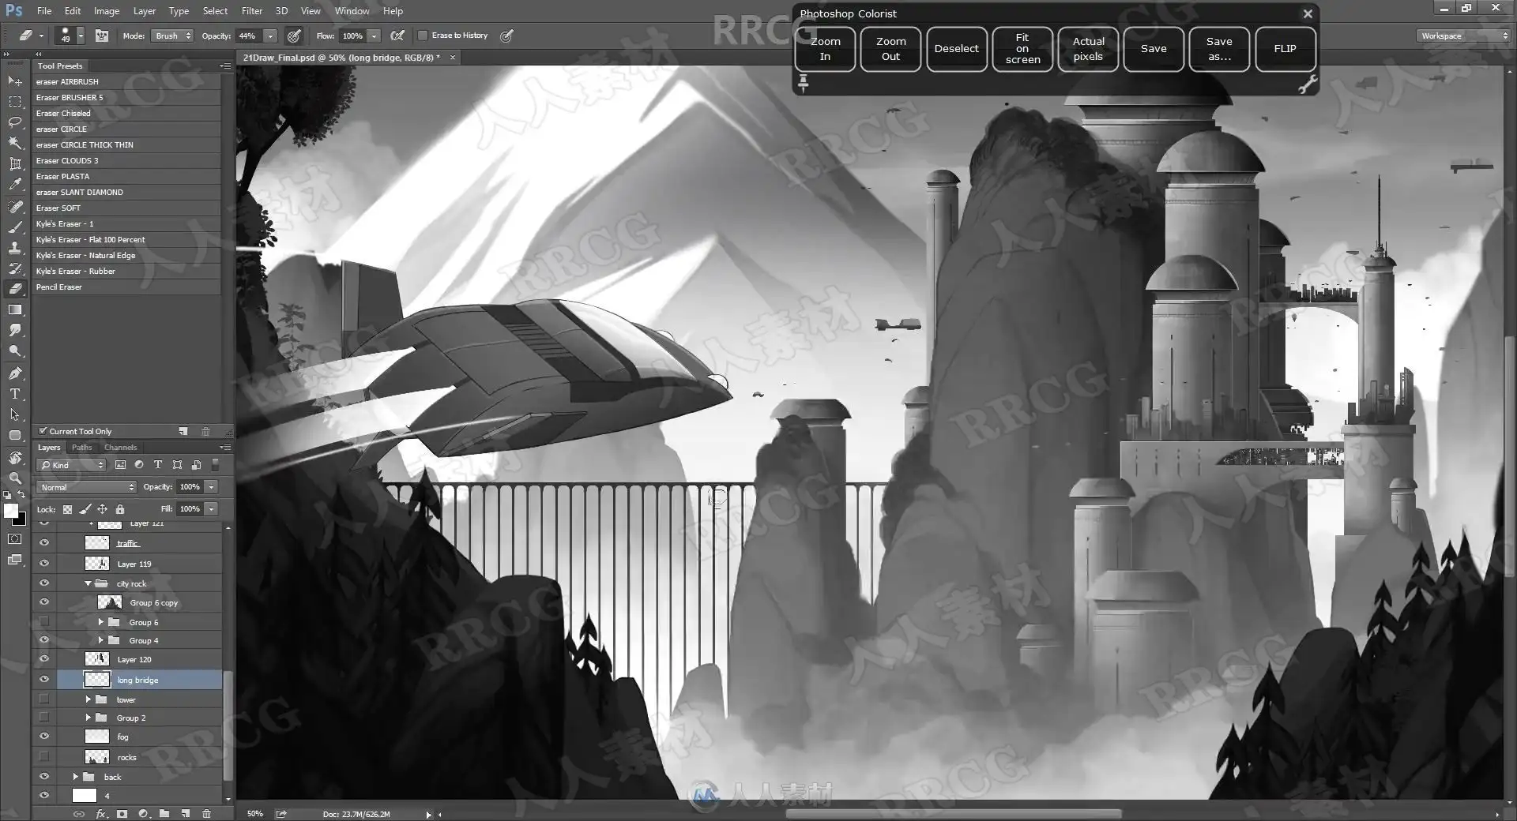Show the rocks layer
The height and width of the screenshot is (821, 1517).
coord(44,756)
